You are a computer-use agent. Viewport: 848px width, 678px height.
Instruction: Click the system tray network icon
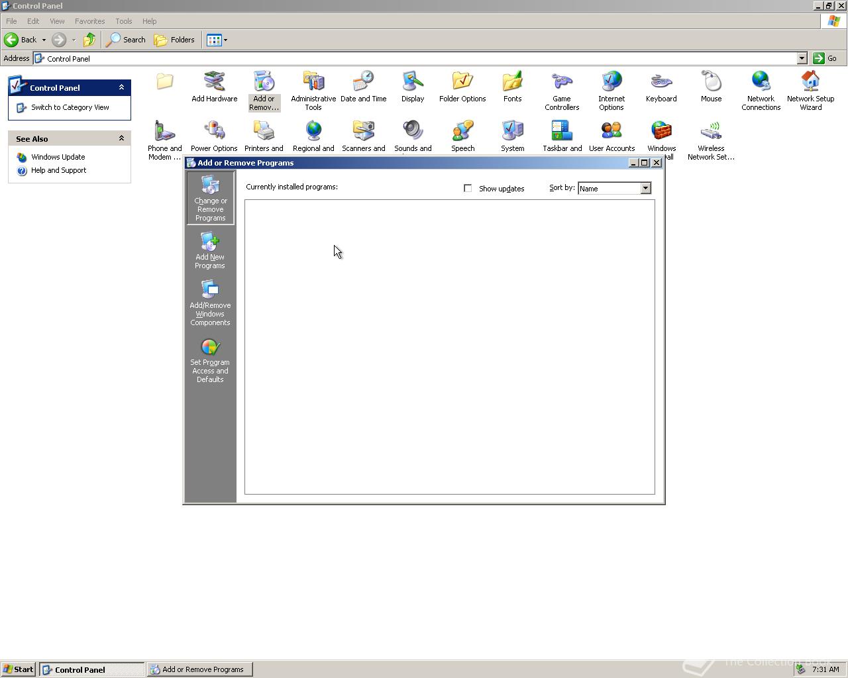801,669
